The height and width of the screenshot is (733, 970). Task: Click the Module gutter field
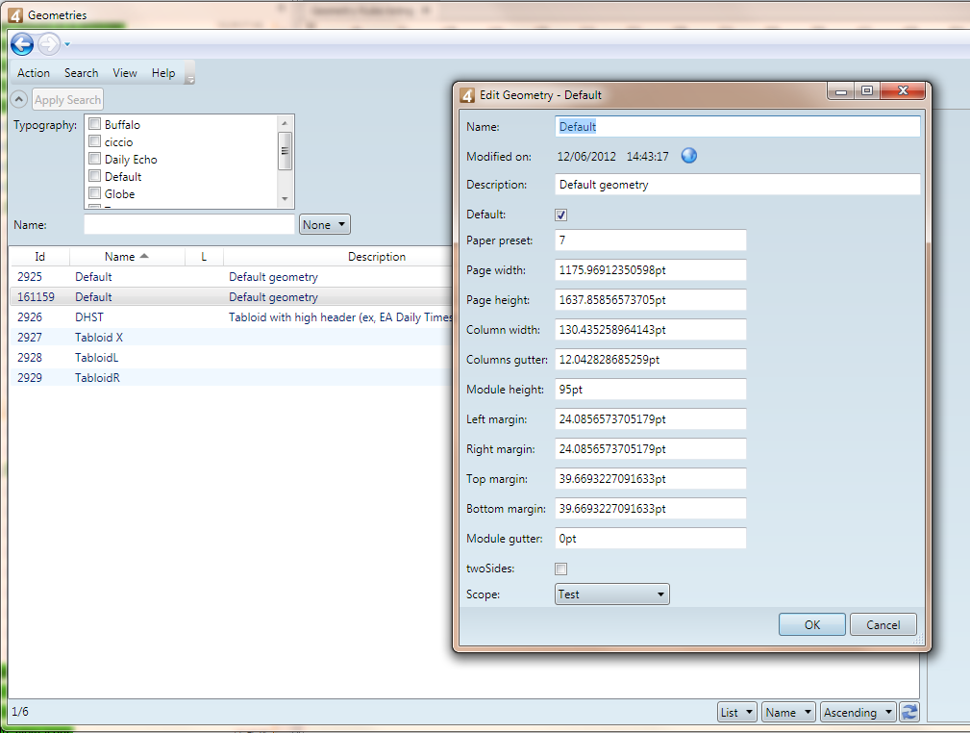[651, 538]
